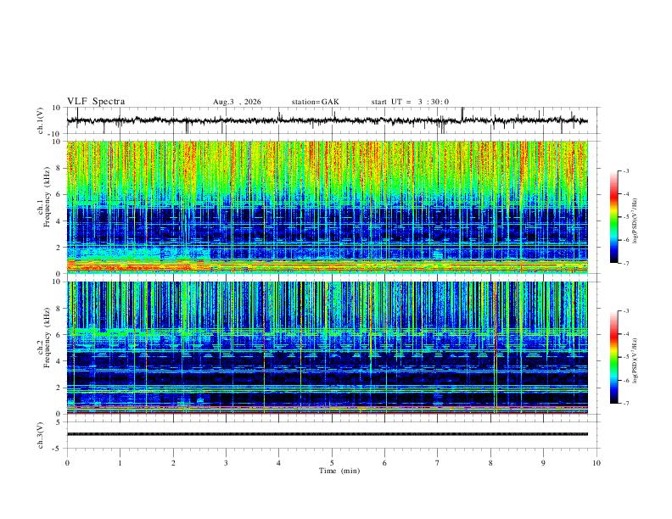Click the ch.2 spectrogram plot area
672x519 pixels.
coord(328,348)
